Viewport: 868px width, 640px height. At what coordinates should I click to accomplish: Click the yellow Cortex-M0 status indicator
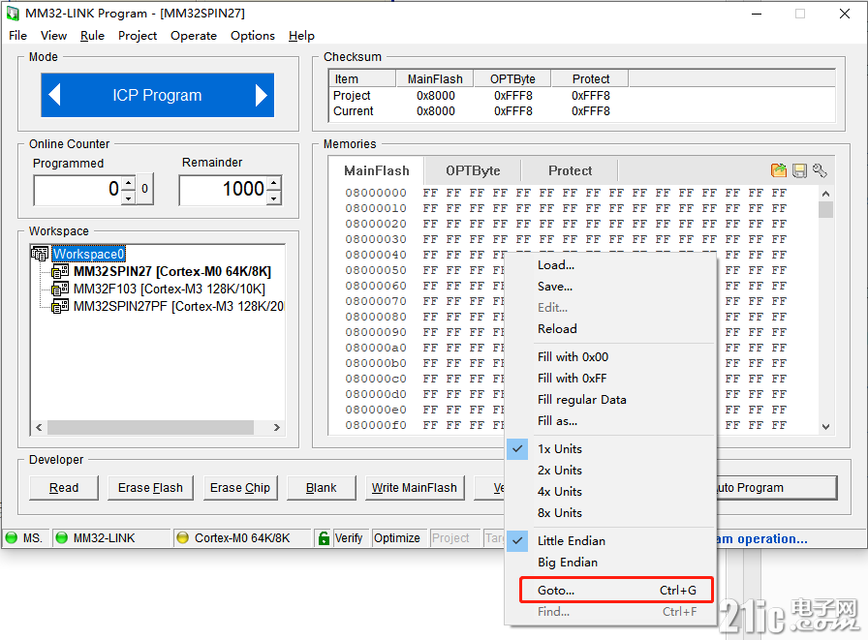pos(182,537)
